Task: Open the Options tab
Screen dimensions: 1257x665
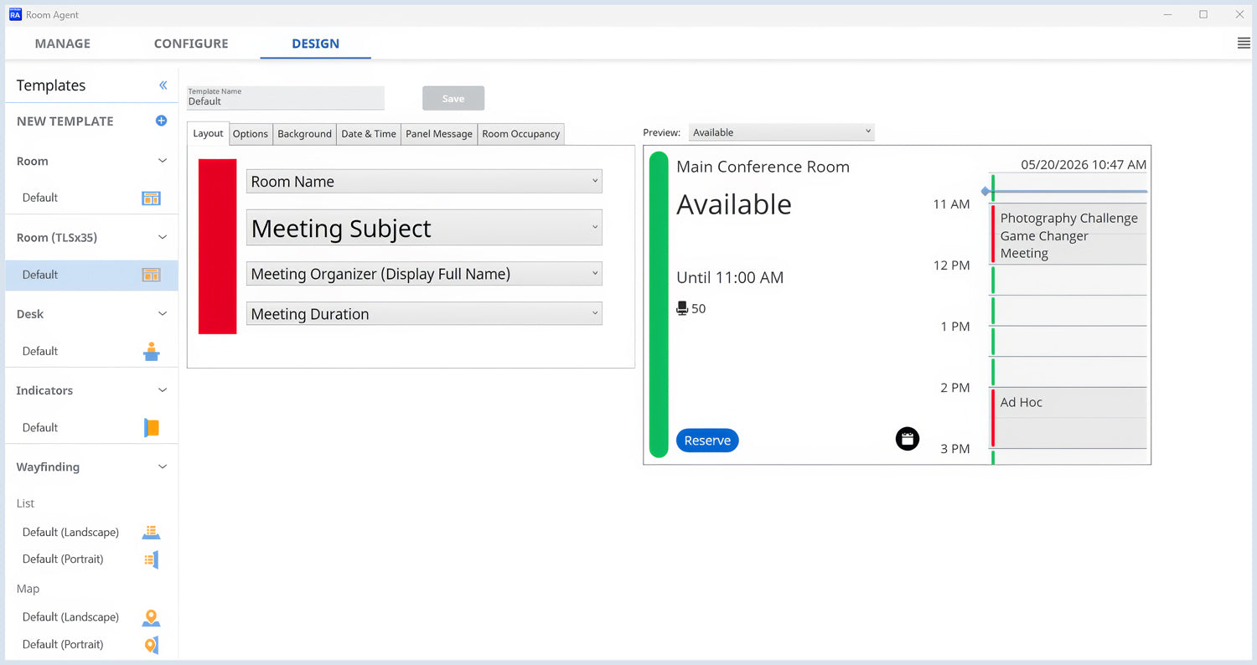Action: coord(251,134)
